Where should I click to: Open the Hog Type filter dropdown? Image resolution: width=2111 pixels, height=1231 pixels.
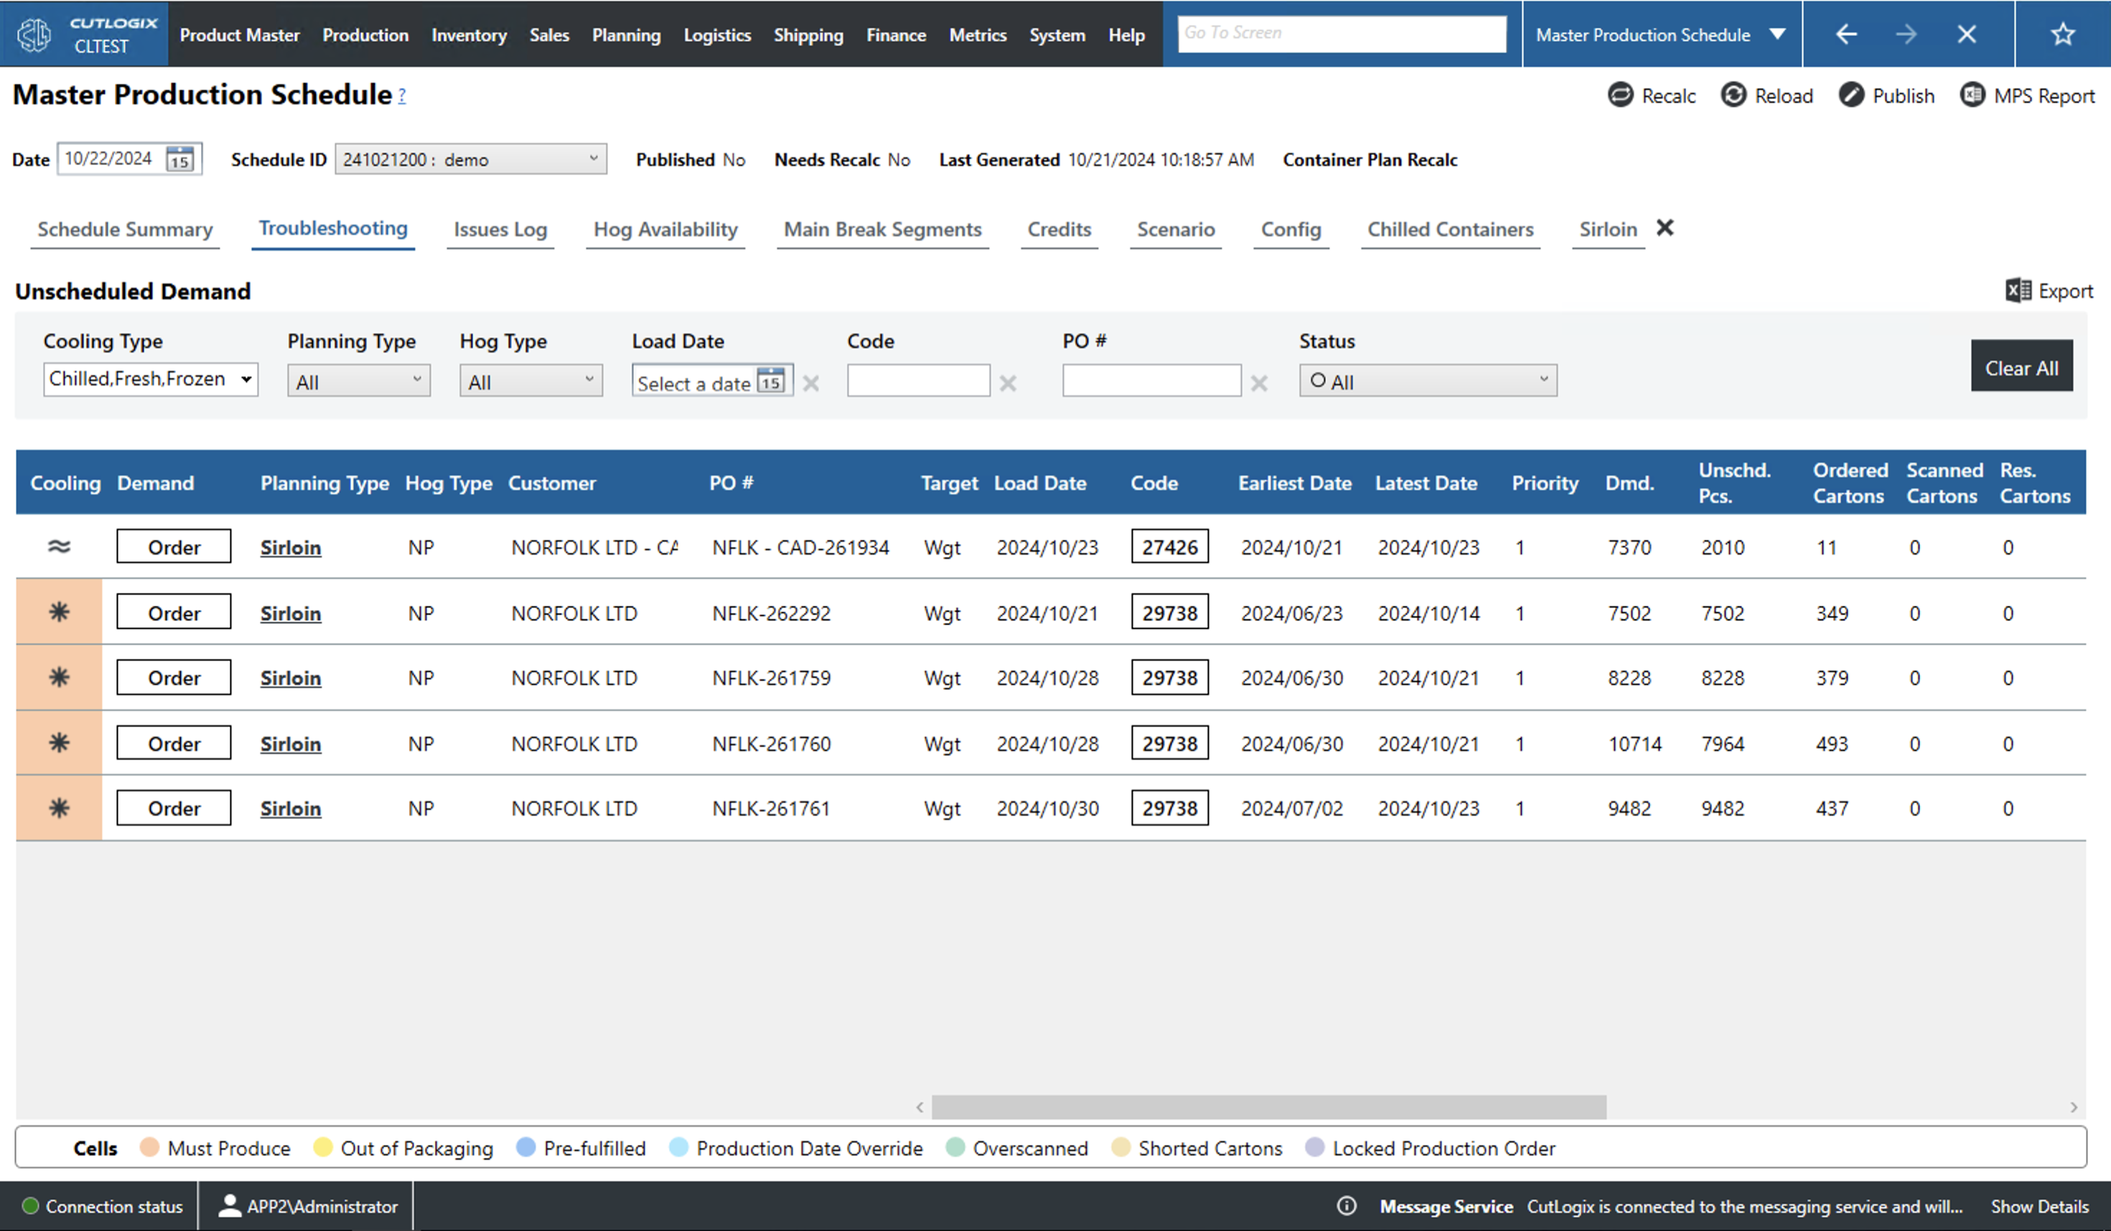point(529,380)
